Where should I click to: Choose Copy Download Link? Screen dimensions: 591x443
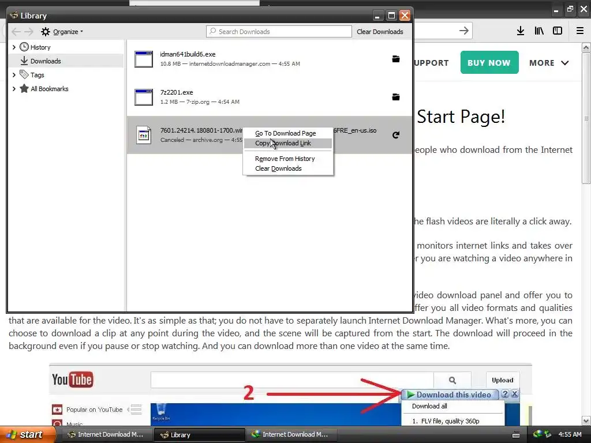(288, 143)
